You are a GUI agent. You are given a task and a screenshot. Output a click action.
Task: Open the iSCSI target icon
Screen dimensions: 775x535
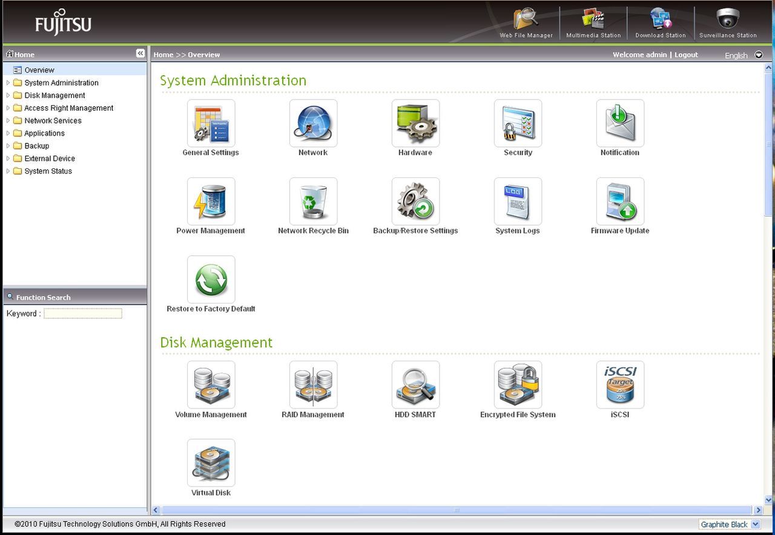click(x=620, y=385)
